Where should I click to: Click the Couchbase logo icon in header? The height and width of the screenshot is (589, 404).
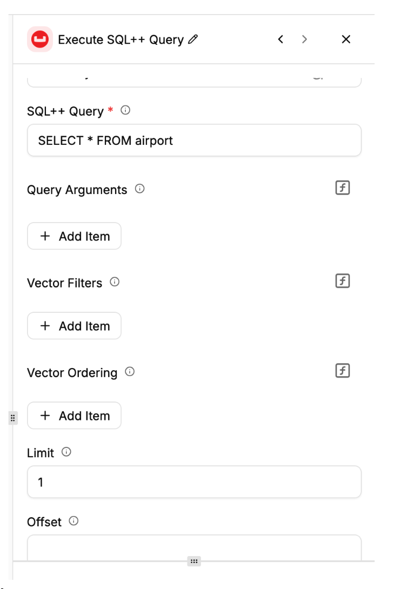[39, 39]
